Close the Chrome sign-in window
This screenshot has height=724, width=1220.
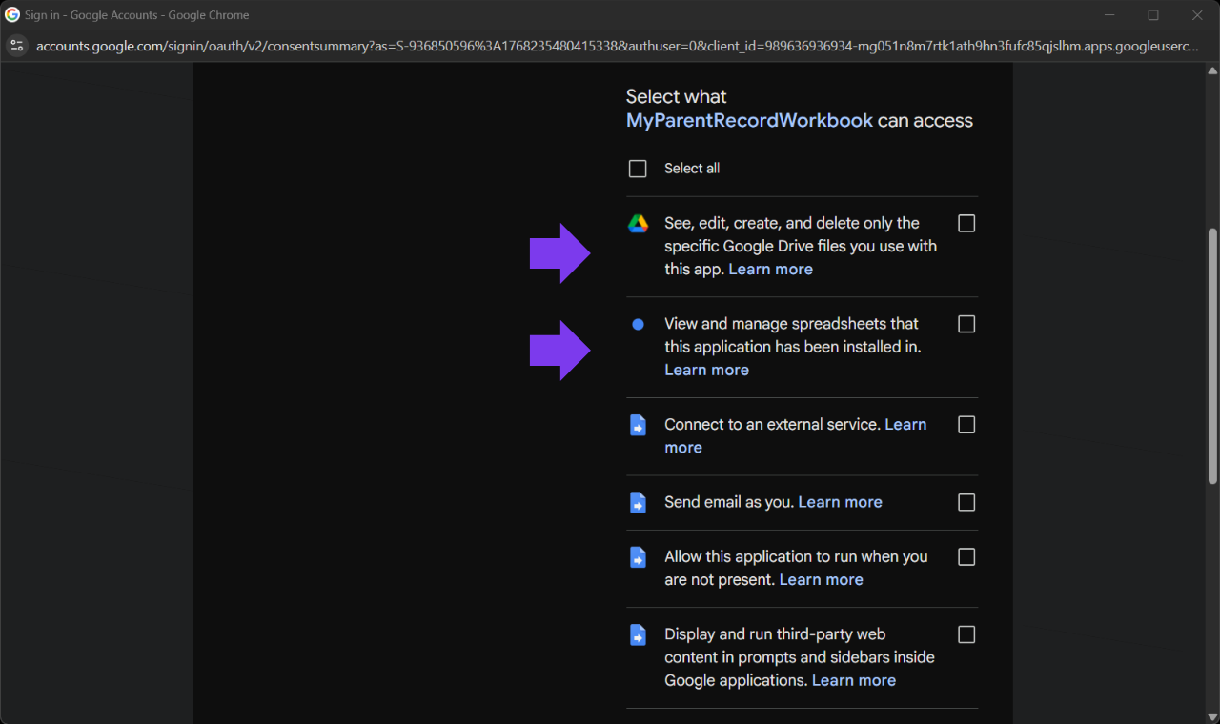pyautogui.click(x=1197, y=15)
